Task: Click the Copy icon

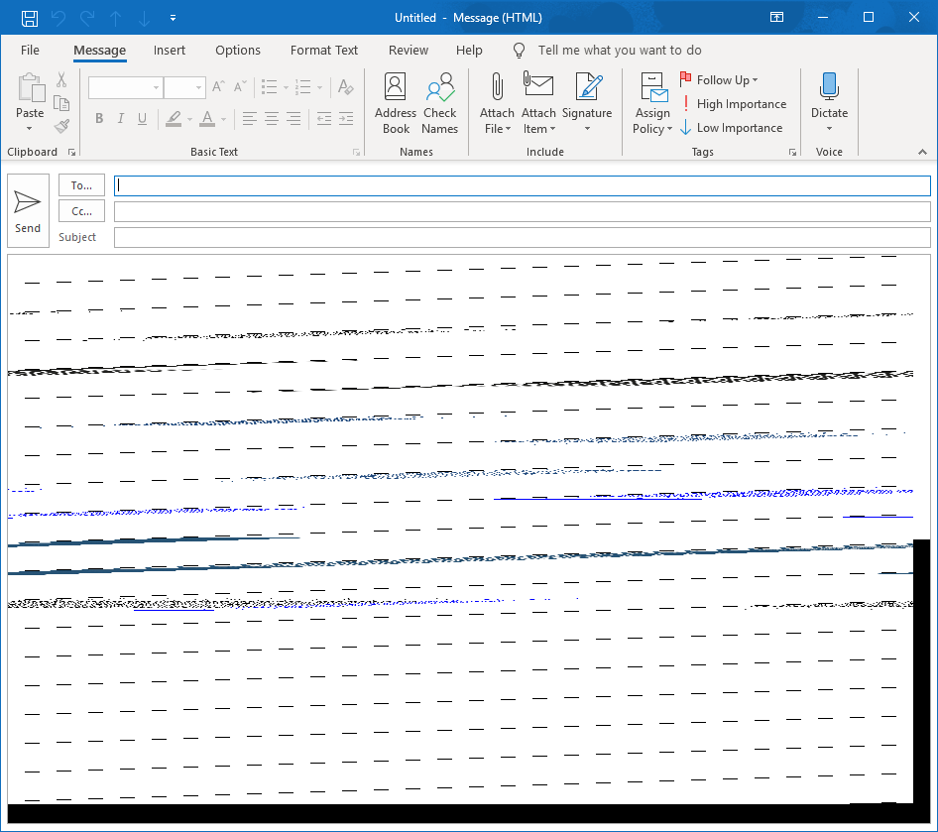Action: pos(61,103)
